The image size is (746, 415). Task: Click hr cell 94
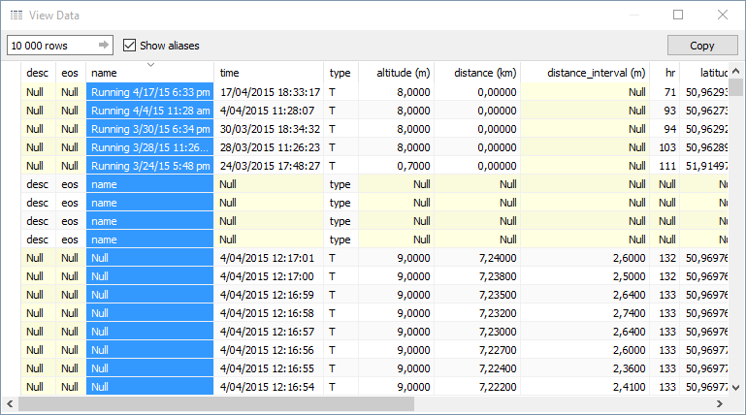665,129
